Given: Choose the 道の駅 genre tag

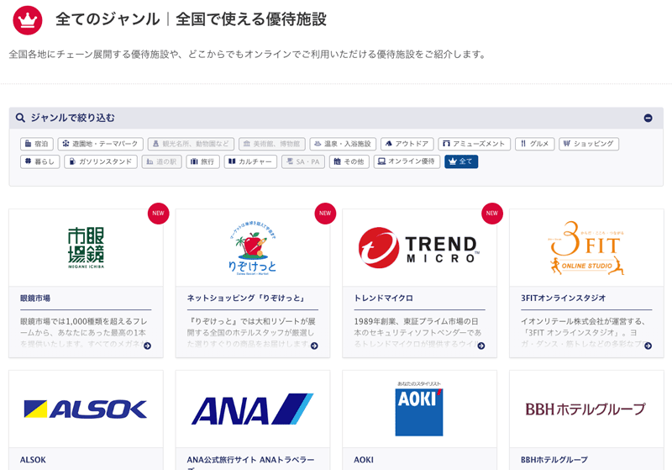Looking at the screenshot, I should click(161, 161).
